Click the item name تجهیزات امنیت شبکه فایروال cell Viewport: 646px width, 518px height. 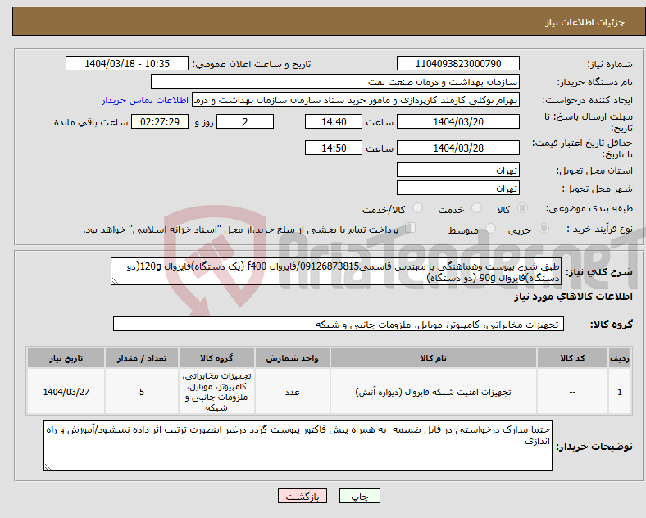434,392
